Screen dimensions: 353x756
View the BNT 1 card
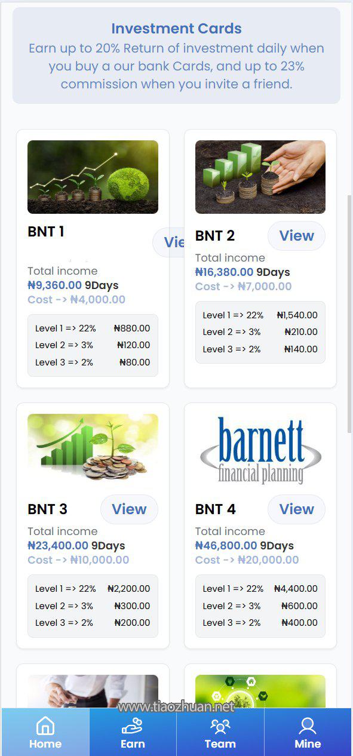pos(168,242)
